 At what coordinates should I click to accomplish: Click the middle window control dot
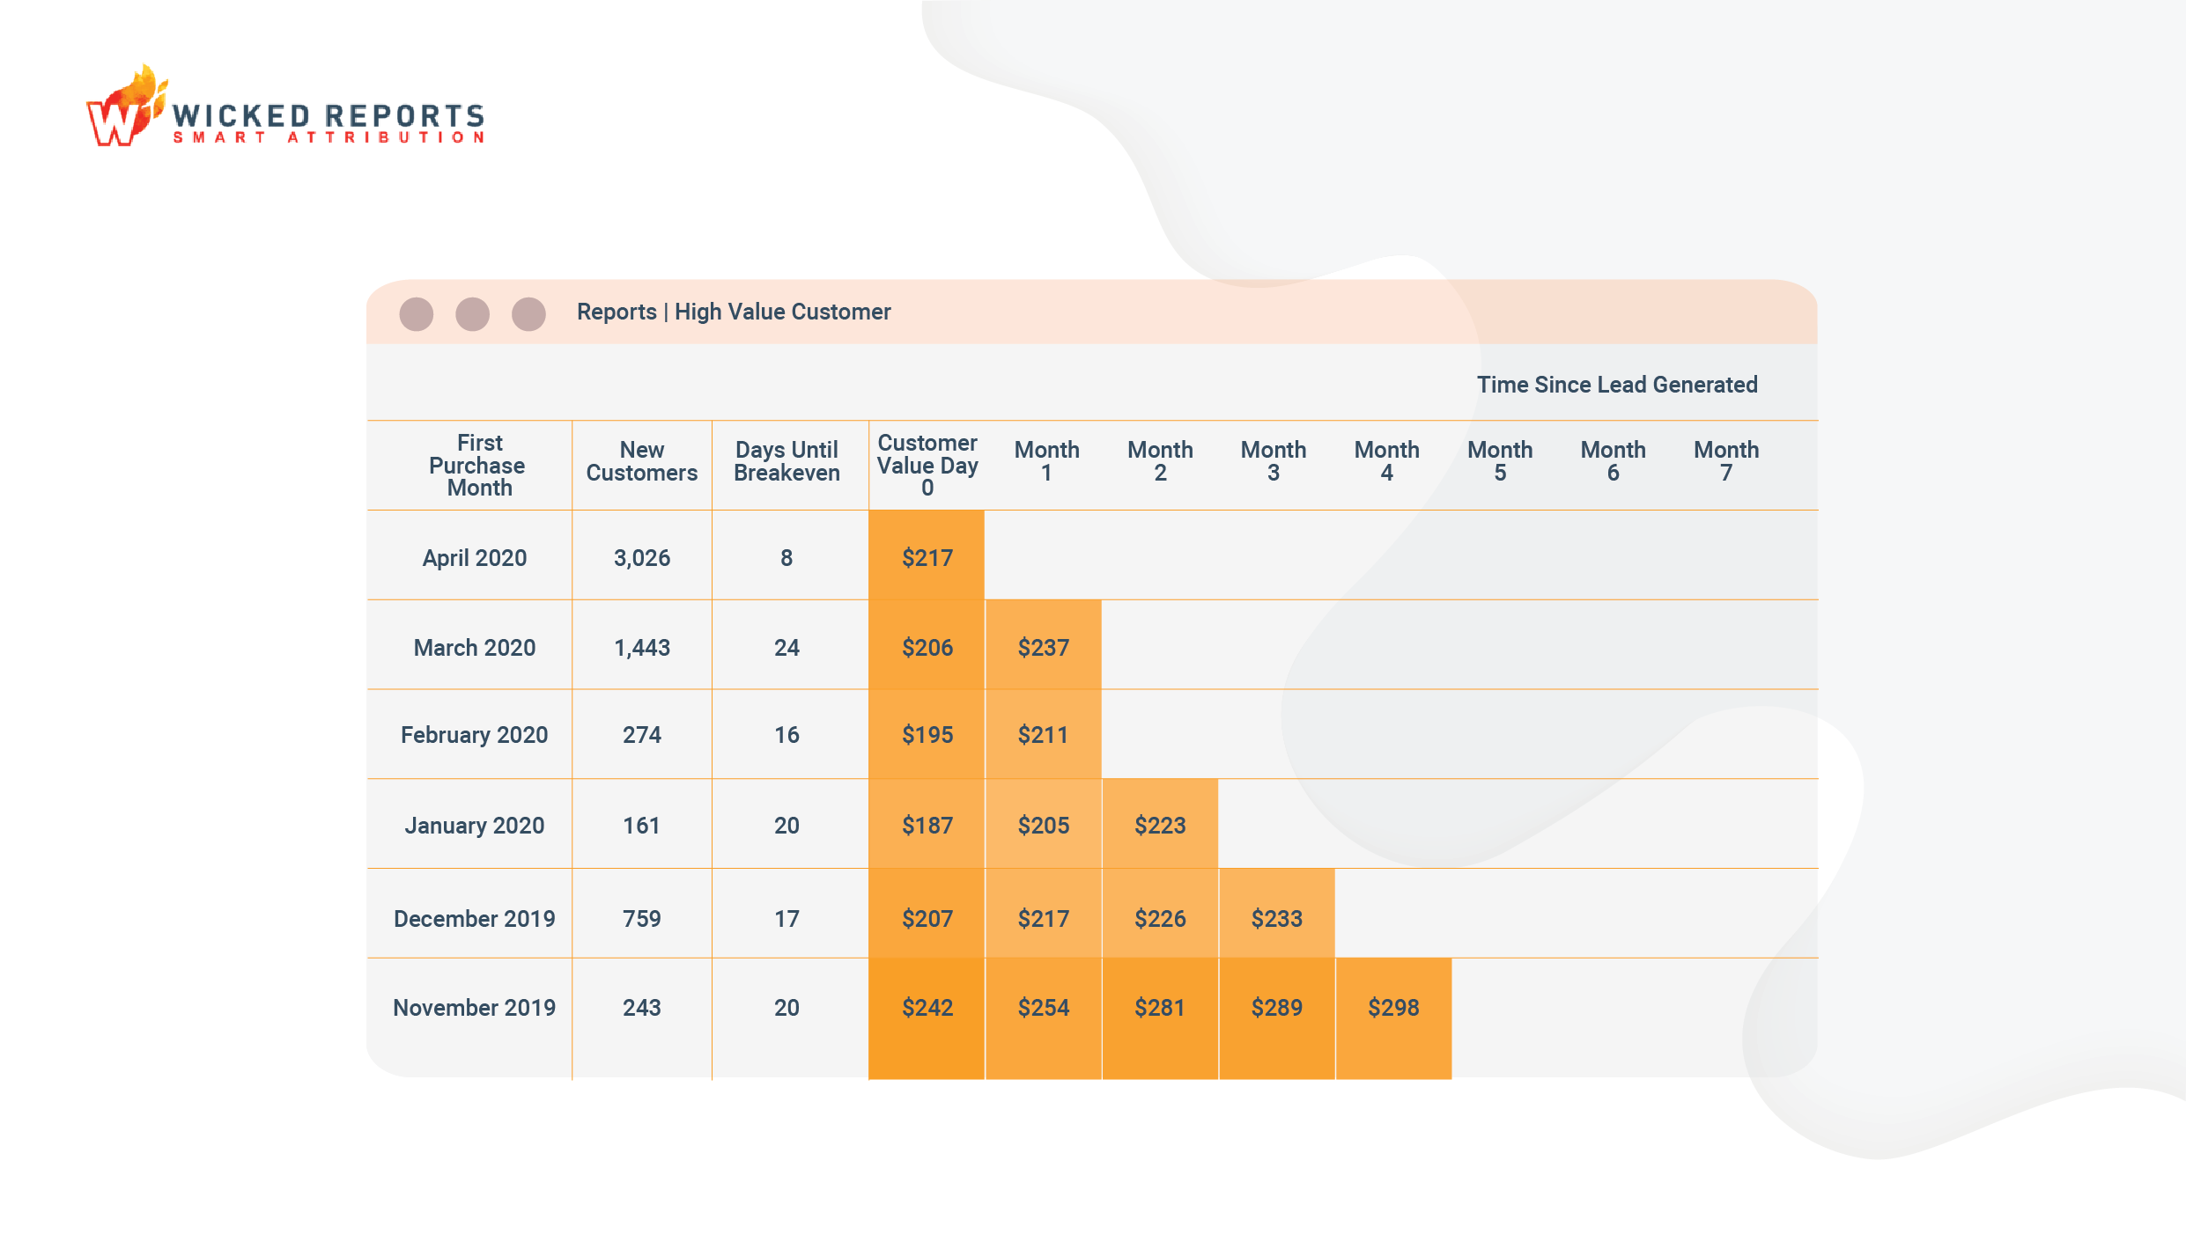coord(472,313)
